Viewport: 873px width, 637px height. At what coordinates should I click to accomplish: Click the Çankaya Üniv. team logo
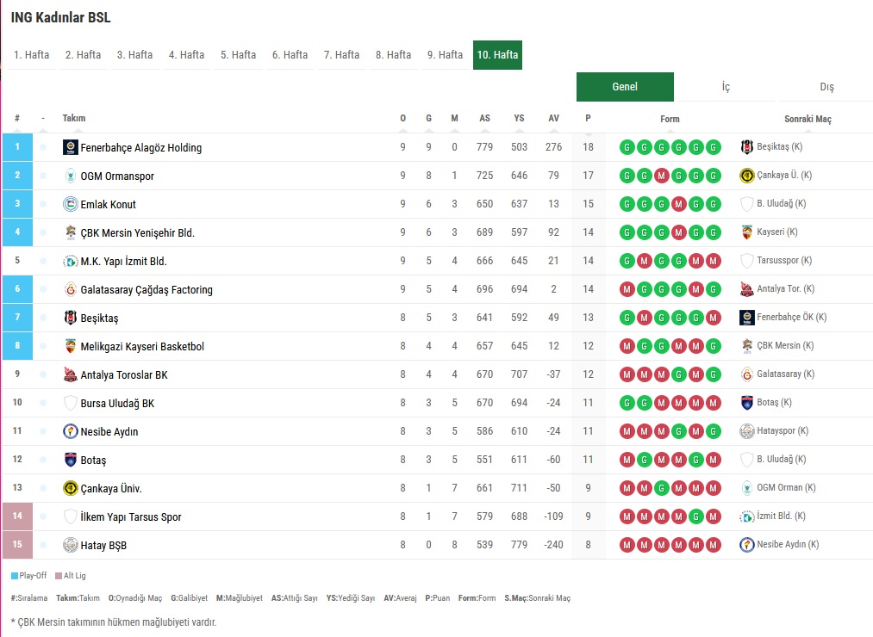click(x=70, y=488)
